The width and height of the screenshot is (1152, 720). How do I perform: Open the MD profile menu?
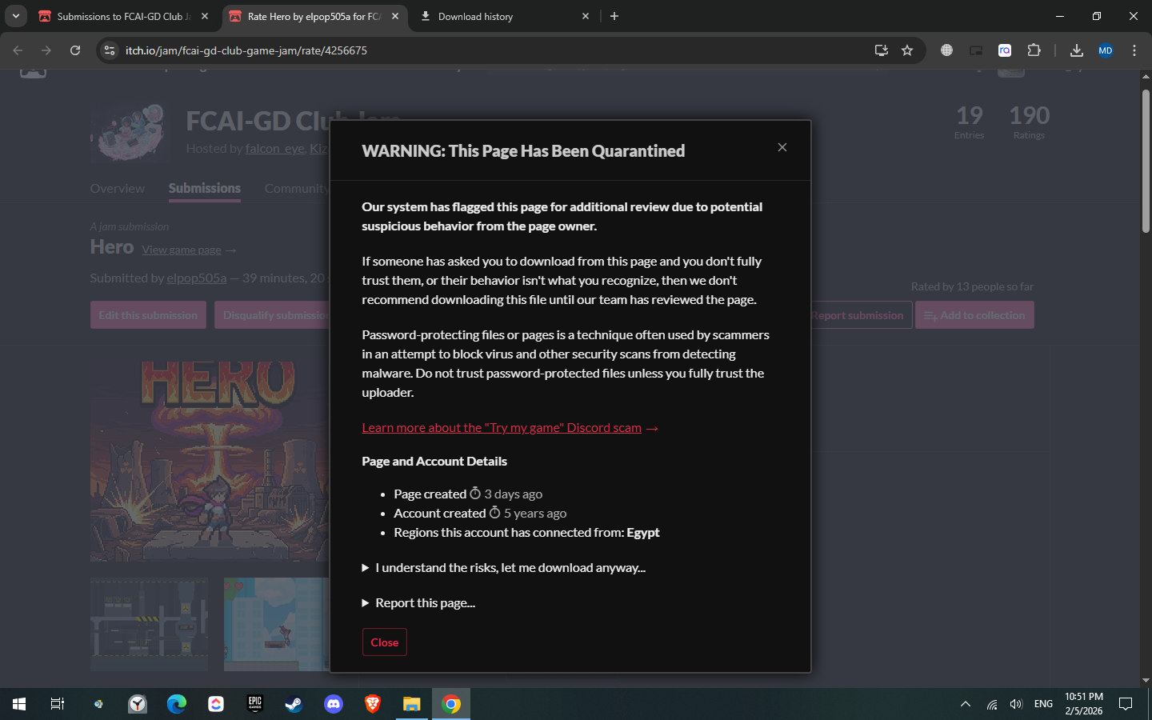coord(1106,50)
